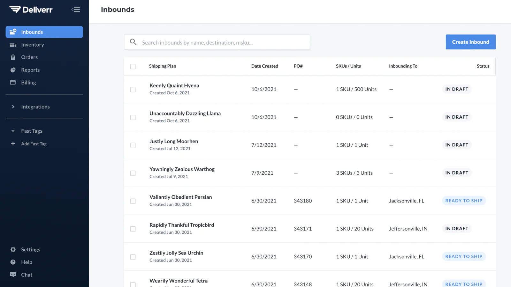The width and height of the screenshot is (511, 287).
Task: Collapse the sidebar using the menu icon
Action: coord(76,10)
